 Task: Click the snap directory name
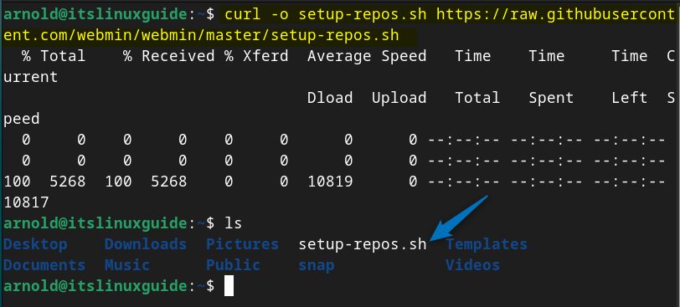[317, 266]
